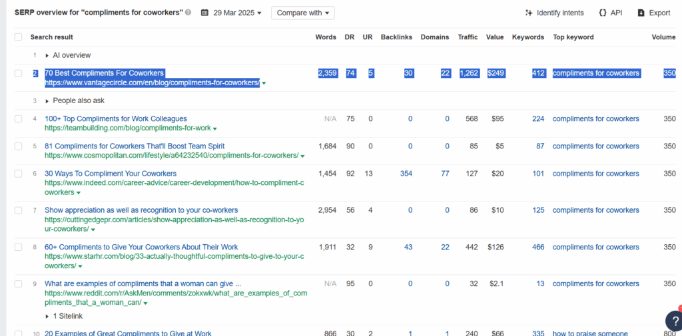Image resolution: width=682 pixels, height=336 pixels.
Task: Click the 224 keywords value for teambuilding.com
Action: [x=538, y=118]
